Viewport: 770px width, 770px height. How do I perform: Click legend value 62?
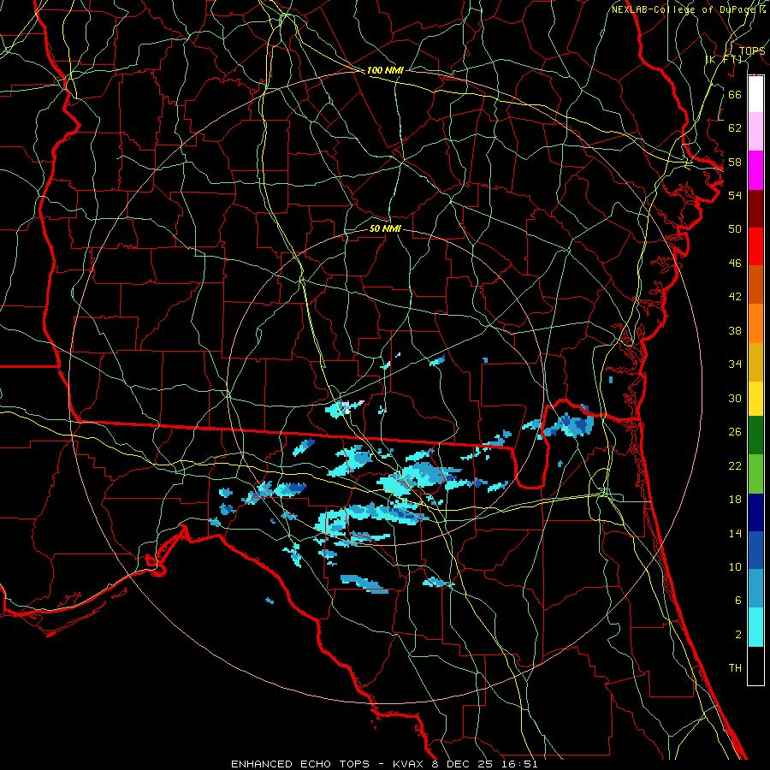pyautogui.click(x=735, y=128)
